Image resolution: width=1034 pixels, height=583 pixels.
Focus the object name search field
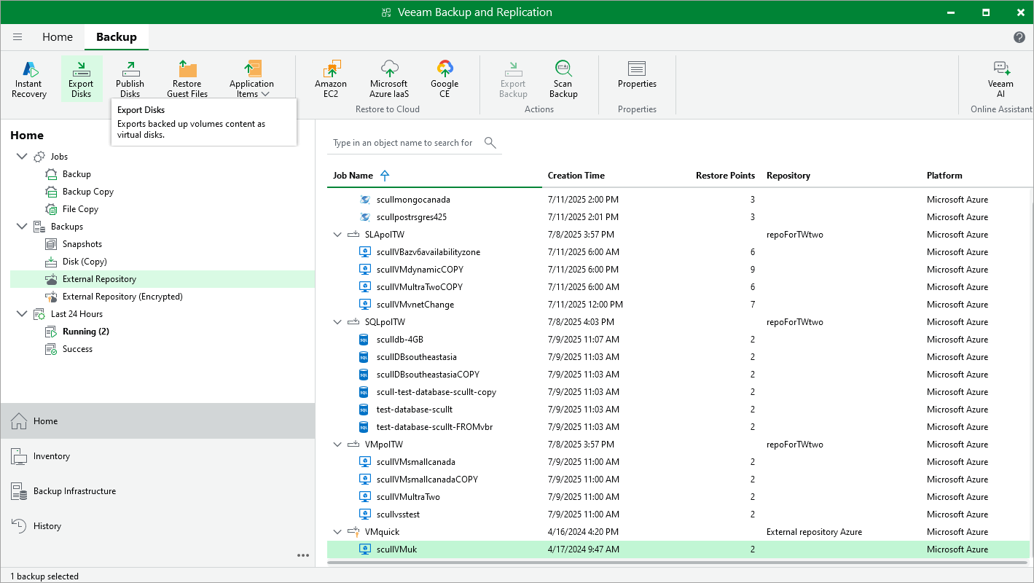403,143
